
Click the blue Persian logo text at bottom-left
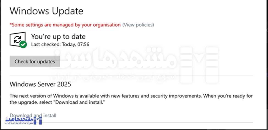pyautogui.click(x=19, y=120)
